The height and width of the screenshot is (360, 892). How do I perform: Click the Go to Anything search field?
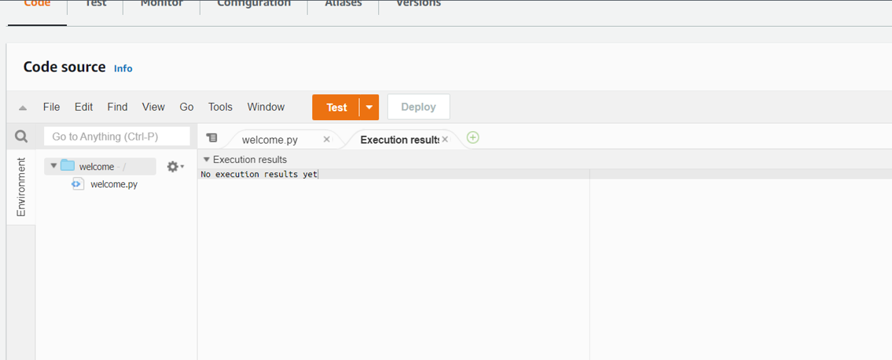click(x=116, y=136)
